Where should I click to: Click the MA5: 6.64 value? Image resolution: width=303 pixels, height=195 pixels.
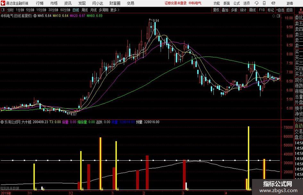click(x=45, y=16)
